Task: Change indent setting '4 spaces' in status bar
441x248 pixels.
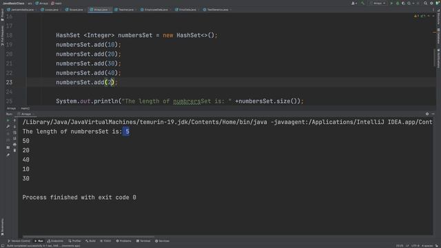Action: [427, 246]
